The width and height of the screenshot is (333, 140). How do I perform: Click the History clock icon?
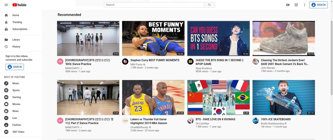6,47
